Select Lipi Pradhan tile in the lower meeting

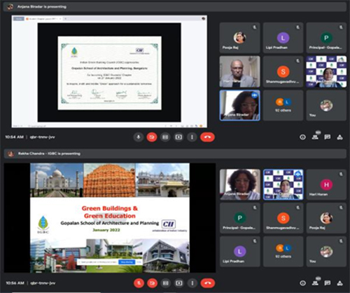(239, 252)
